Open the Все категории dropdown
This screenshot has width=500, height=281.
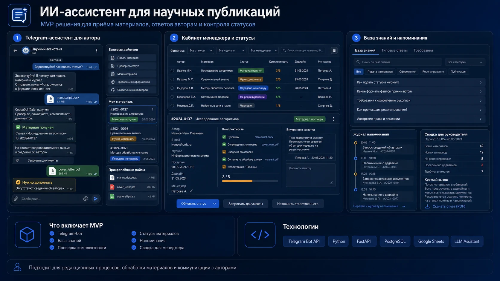[465, 62]
